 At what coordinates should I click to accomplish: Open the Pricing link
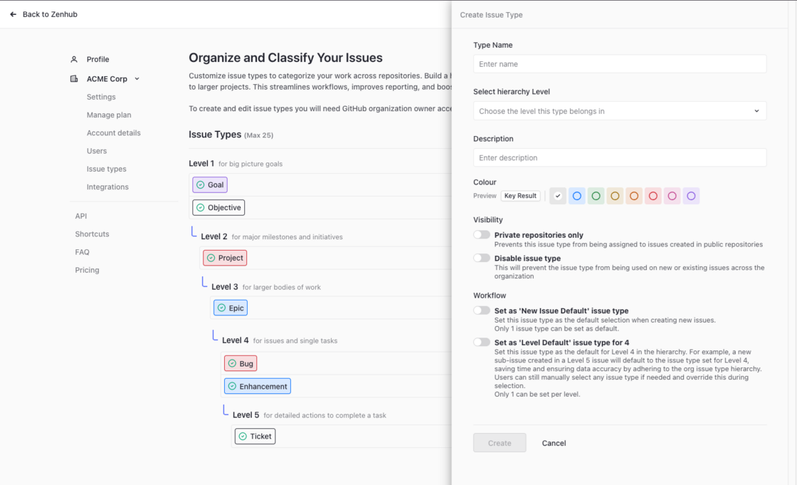(x=88, y=270)
